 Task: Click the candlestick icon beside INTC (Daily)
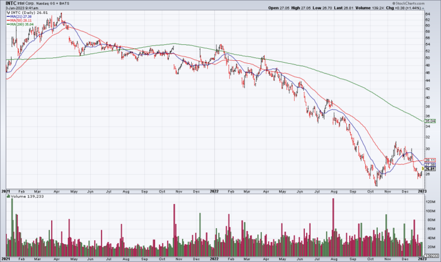point(9,13)
